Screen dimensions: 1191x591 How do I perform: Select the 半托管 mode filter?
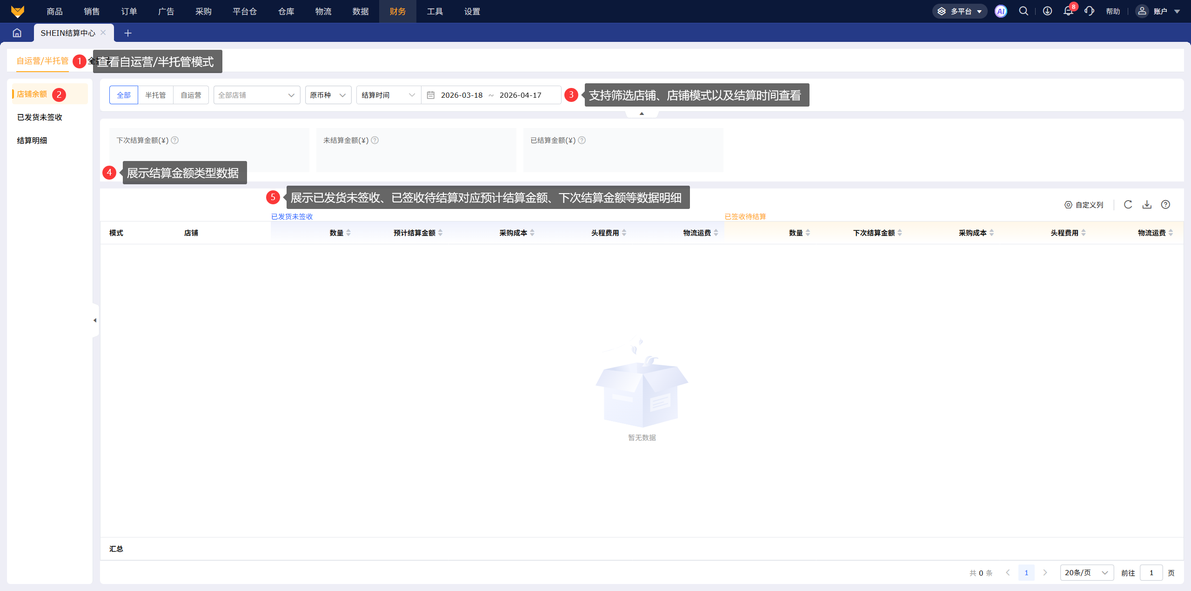click(x=155, y=95)
